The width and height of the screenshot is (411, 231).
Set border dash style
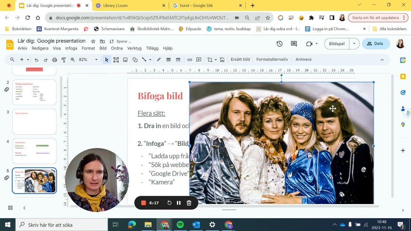pyautogui.click(x=178, y=60)
